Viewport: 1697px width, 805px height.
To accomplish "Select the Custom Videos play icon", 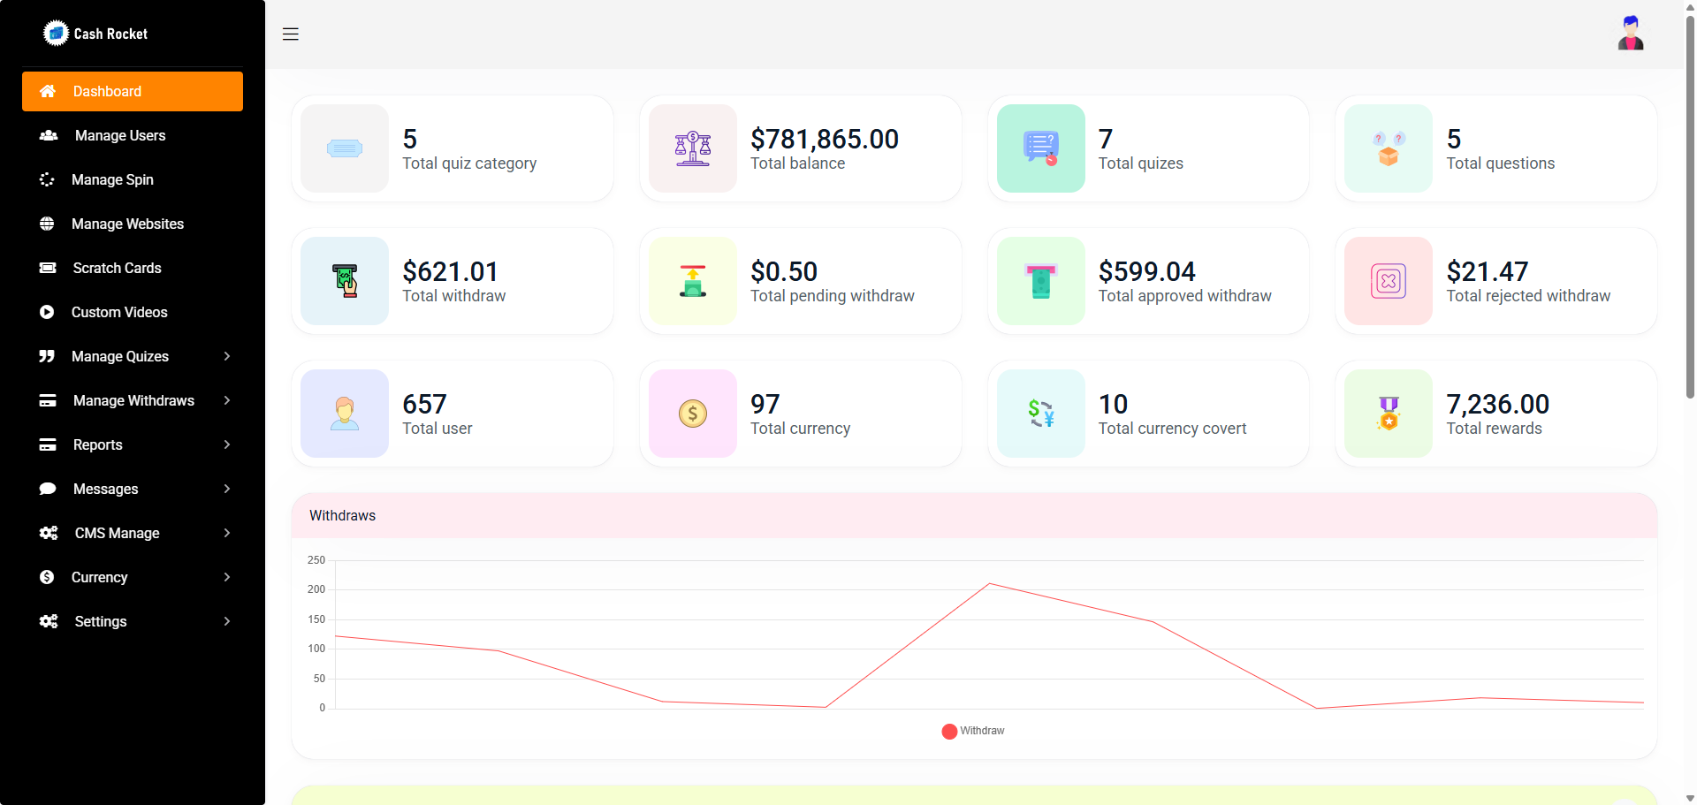I will coord(47,312).
